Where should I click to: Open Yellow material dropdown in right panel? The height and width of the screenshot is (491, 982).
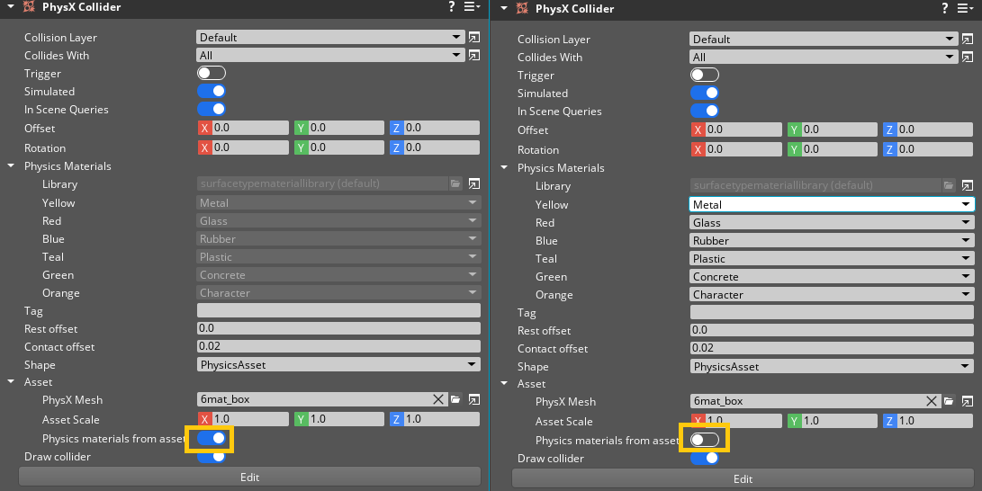pos(832,204)
